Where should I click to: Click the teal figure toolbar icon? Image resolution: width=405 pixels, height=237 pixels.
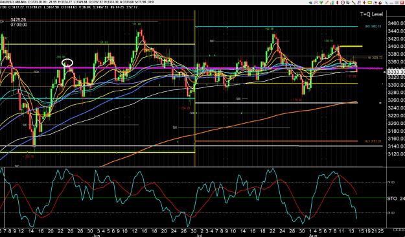coord(332,3)
